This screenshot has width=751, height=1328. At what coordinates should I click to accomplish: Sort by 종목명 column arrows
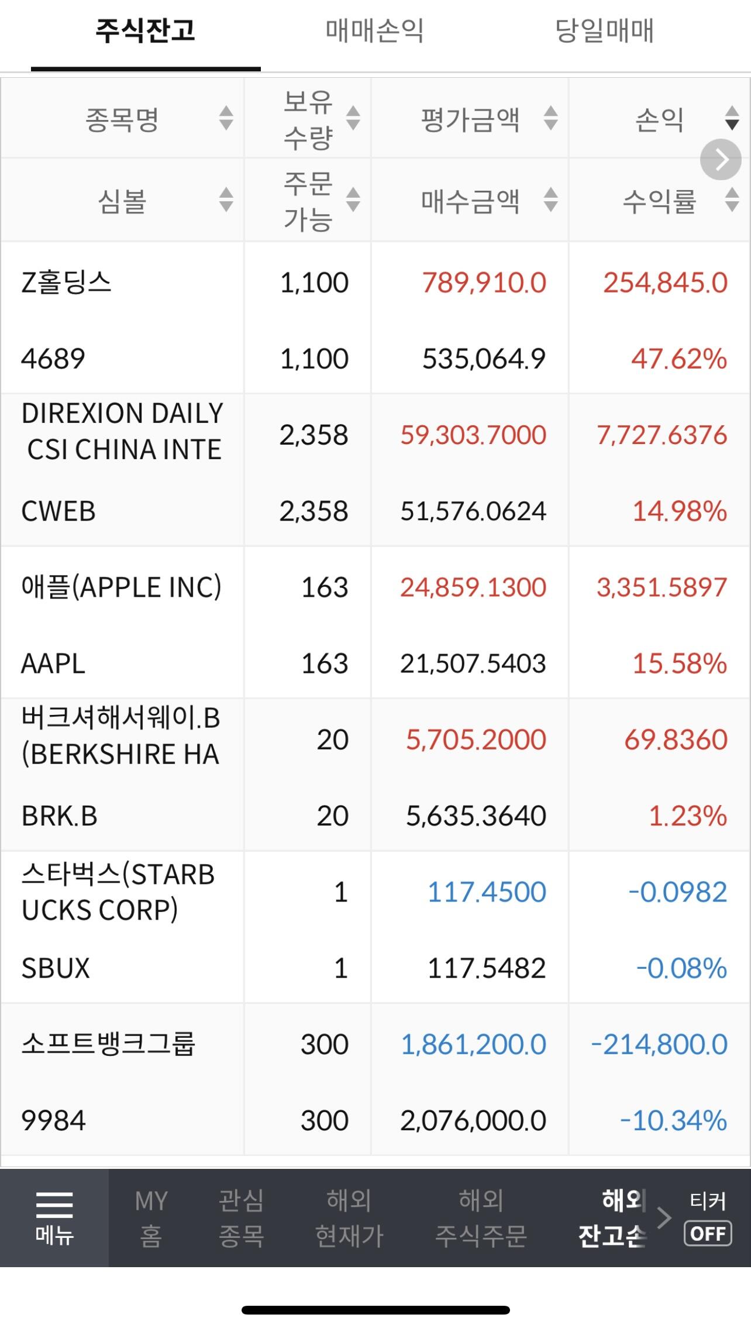(x=226, y=118)
